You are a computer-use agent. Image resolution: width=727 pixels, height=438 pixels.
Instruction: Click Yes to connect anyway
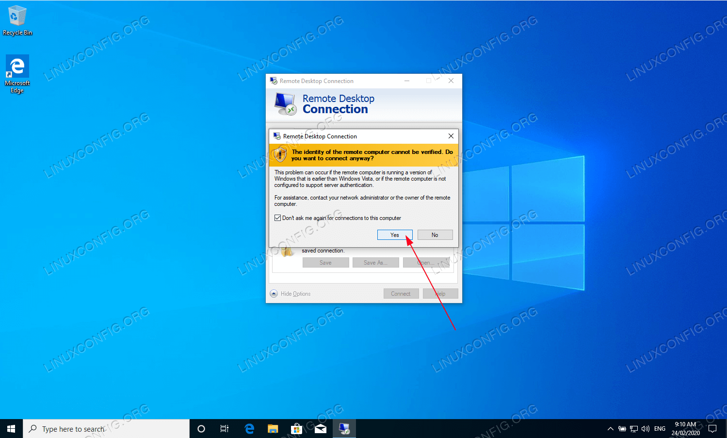coord(395,235)
